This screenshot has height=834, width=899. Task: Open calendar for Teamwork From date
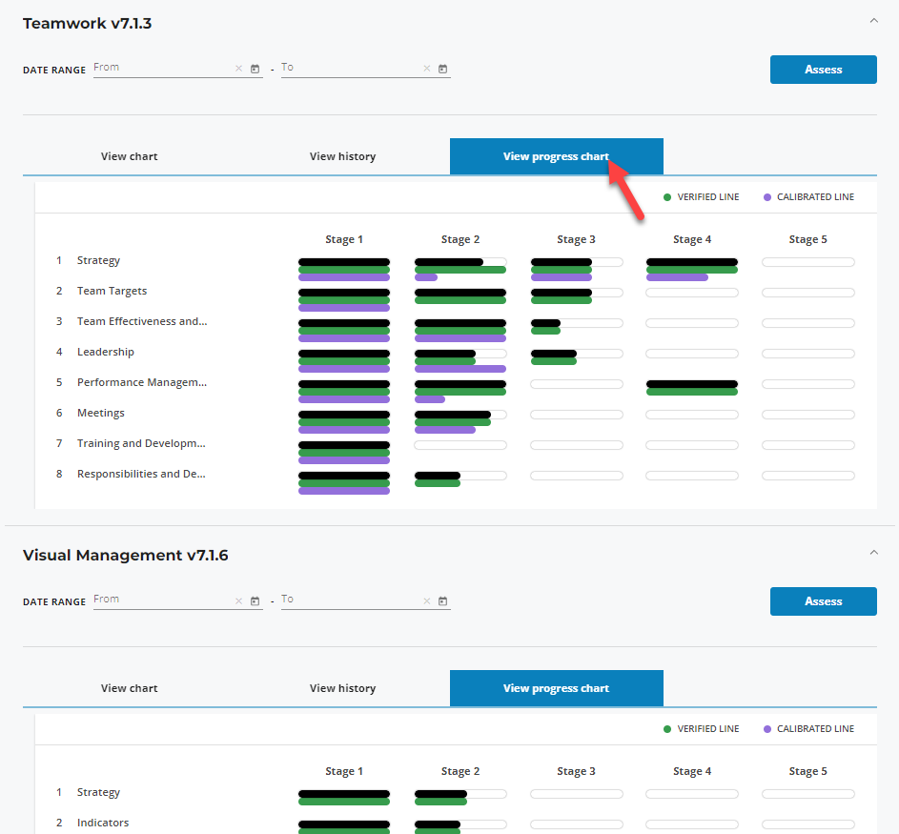pos(255,69)
